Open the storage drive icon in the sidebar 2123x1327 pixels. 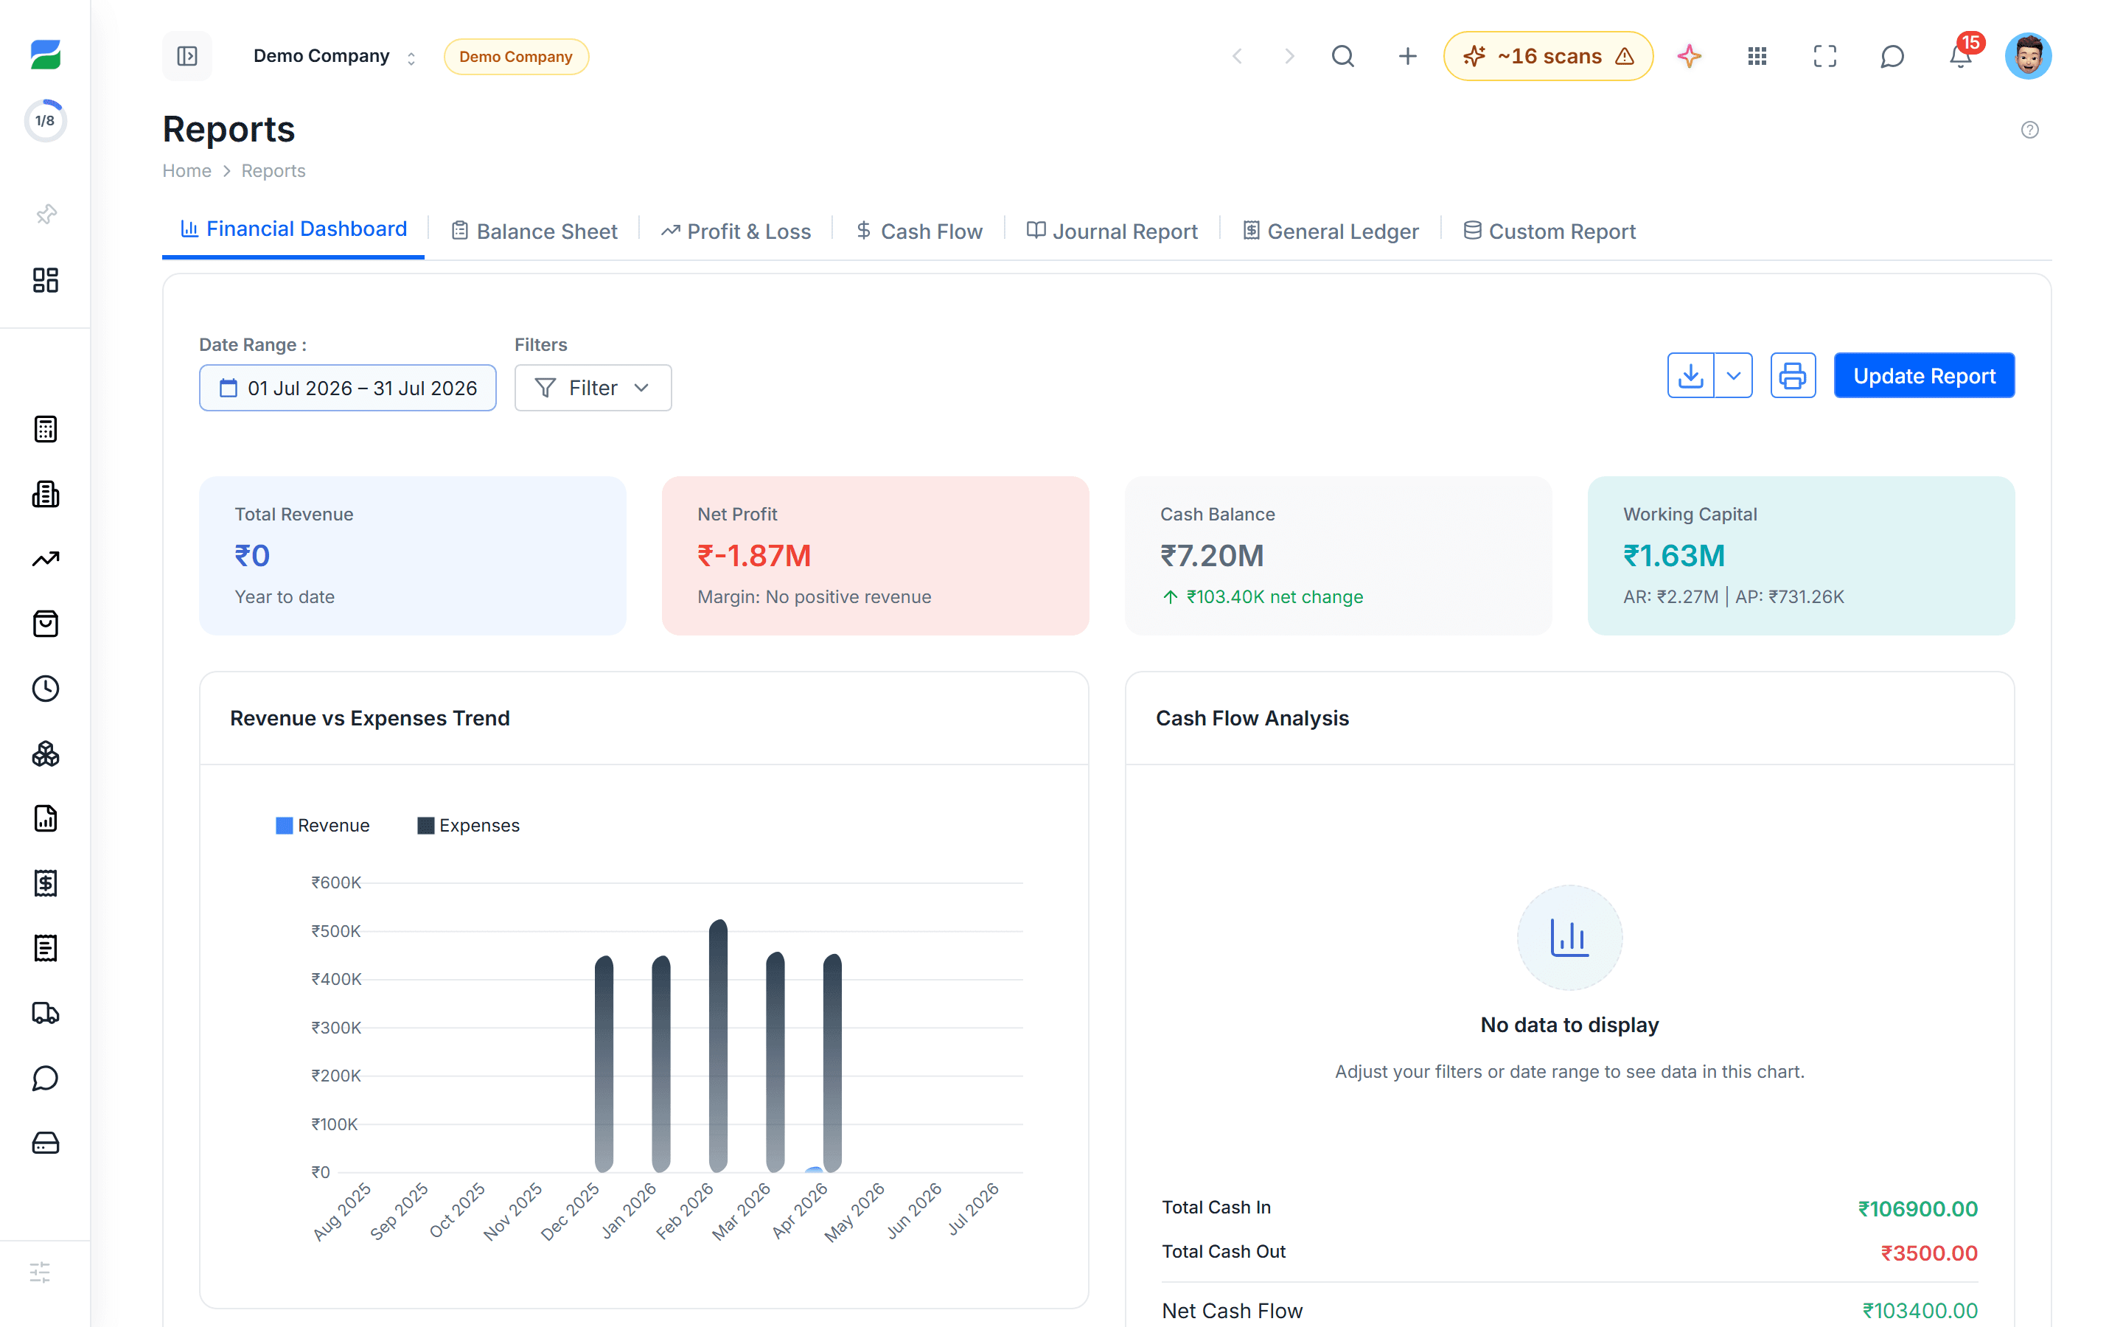pos(46,1143)
